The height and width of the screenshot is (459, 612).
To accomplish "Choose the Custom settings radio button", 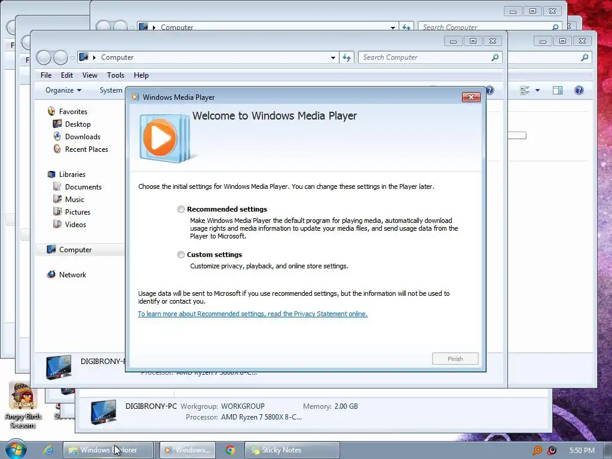I will click(180, 255).
